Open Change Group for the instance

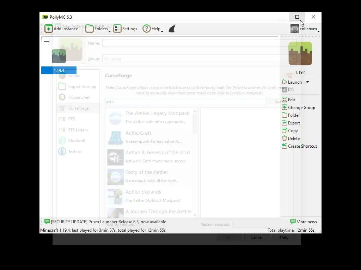coord(298,108)
